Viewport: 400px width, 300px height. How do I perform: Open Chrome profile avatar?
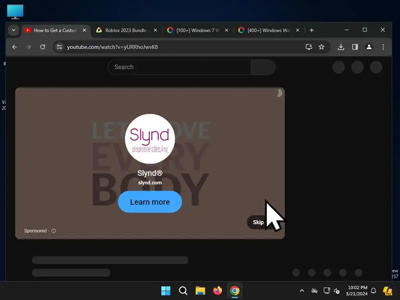(x=369, y=47)
